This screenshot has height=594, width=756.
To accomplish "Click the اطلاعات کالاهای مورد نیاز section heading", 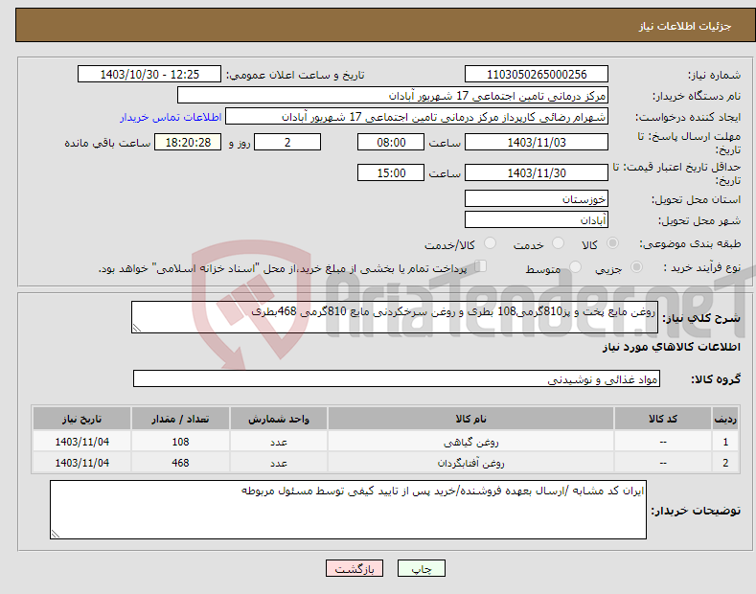I will pos(671,347).
